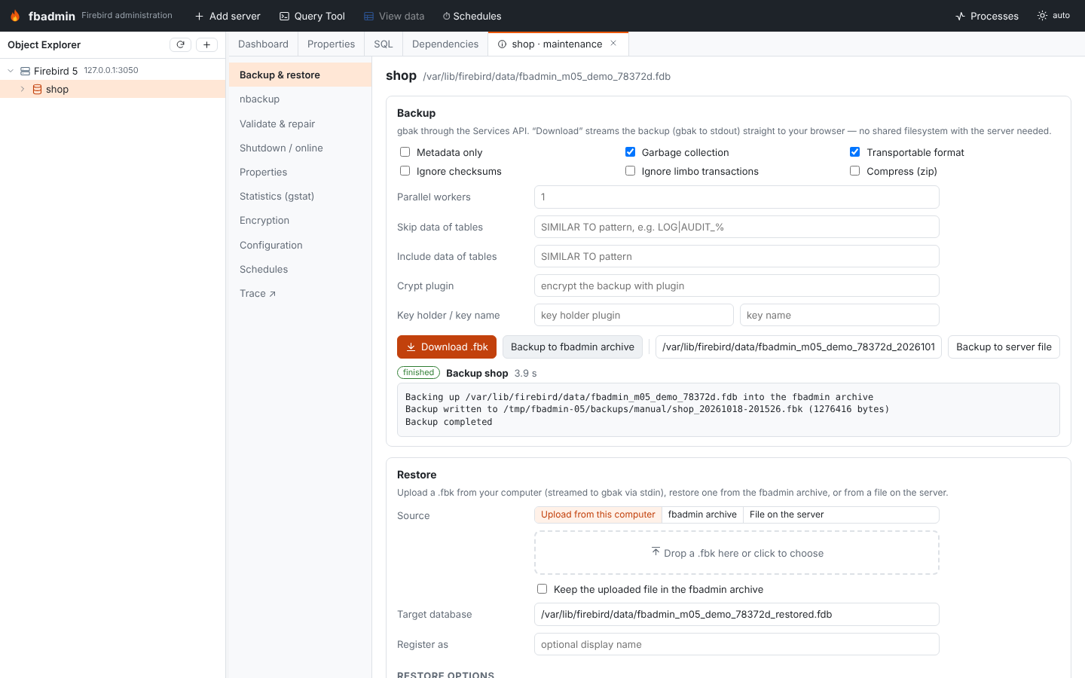Screen dimensions: 1085x678
Task: Click Backup to fbadmin archive
Action: (573, 347)
